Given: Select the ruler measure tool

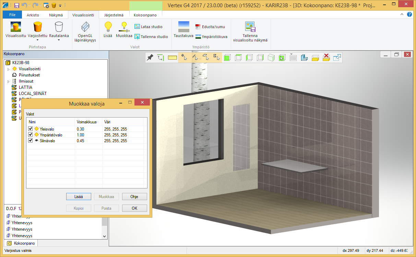Looking at the screenshot, I should [x=172, y=58].
